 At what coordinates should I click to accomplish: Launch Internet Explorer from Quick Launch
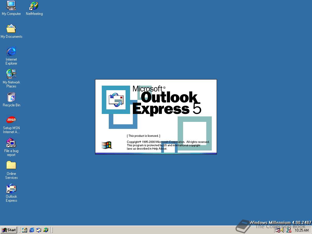pos(32,230)
